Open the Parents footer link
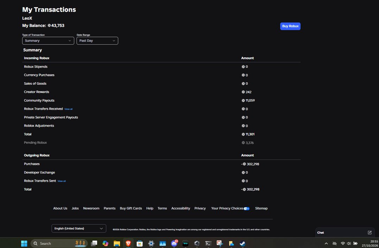This screenshot has height=248, width=379. click(109, 208)
